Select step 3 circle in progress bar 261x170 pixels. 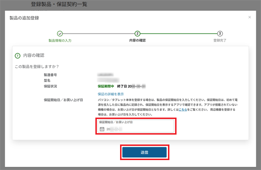tap(220, 34)
